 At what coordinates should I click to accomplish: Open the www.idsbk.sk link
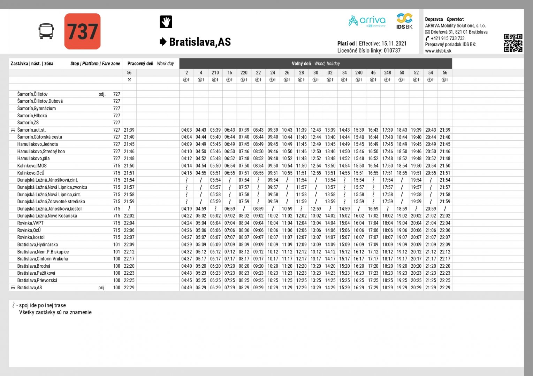click(x=438, y=51)
